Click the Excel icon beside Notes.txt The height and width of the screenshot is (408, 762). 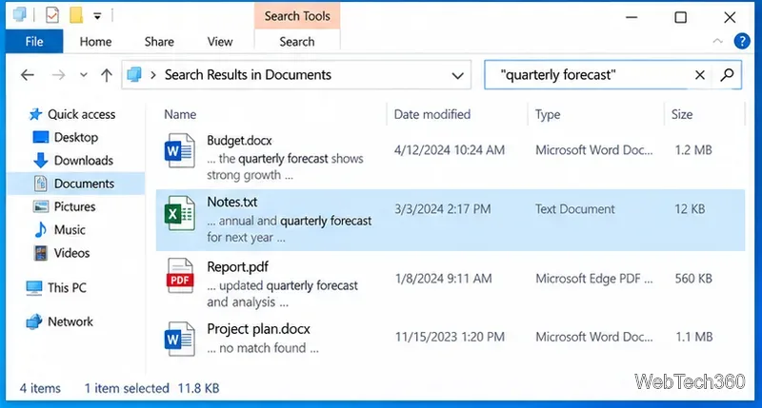tap(180, 213)
